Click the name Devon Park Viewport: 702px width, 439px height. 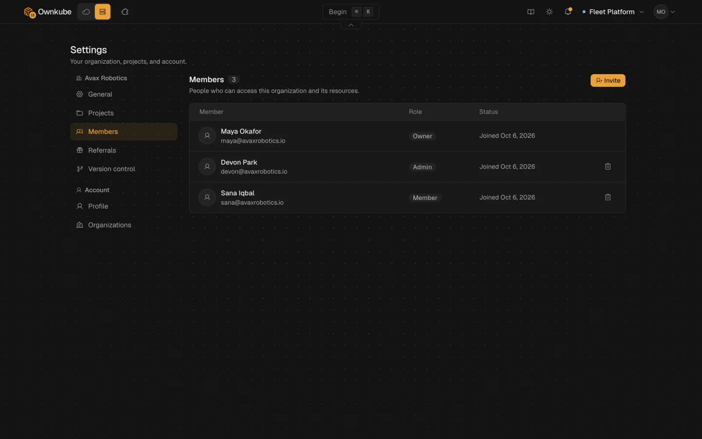(239, 162)
